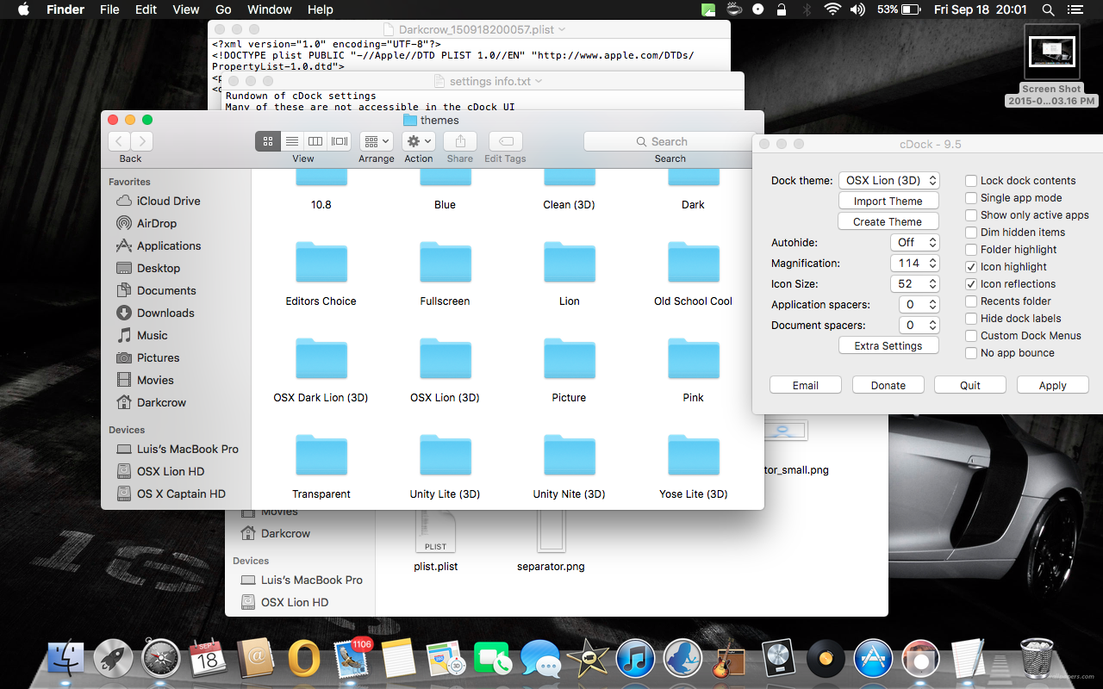This screenshot has height=689, width=1103.
Task: Open the App Store from the Dock
Action: point(872,660)
